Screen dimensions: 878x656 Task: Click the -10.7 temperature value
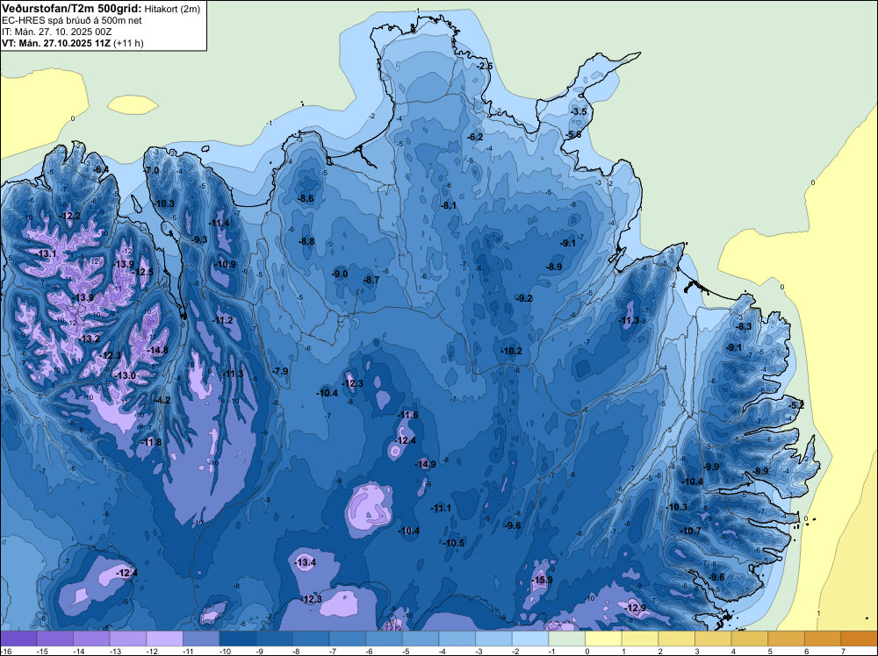690,531
